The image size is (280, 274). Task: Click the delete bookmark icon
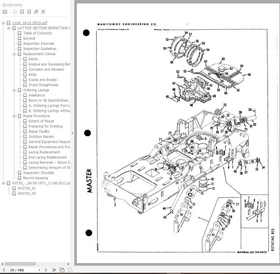15,12
